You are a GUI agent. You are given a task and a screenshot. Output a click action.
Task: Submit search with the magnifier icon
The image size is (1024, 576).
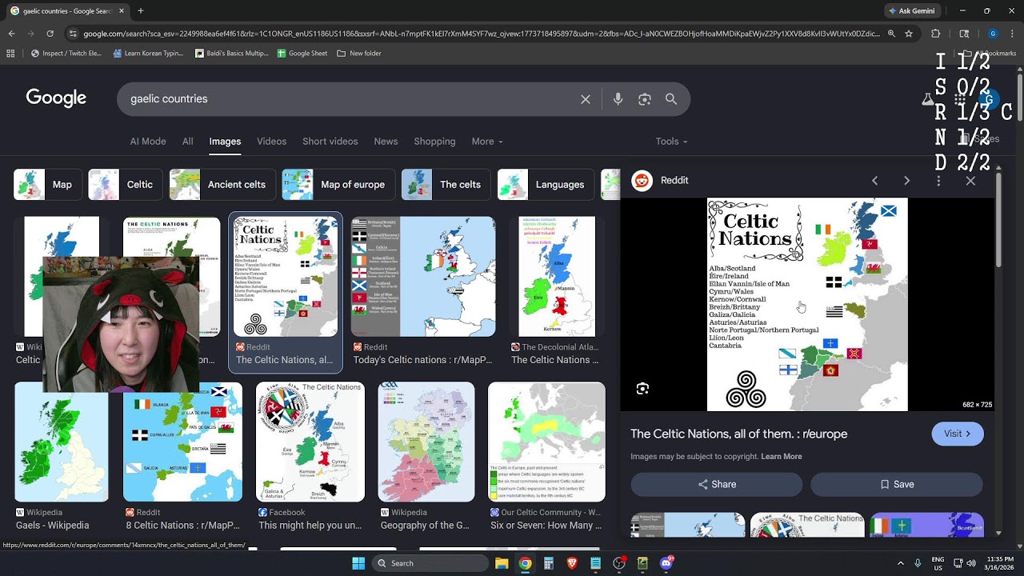(671, 99)
